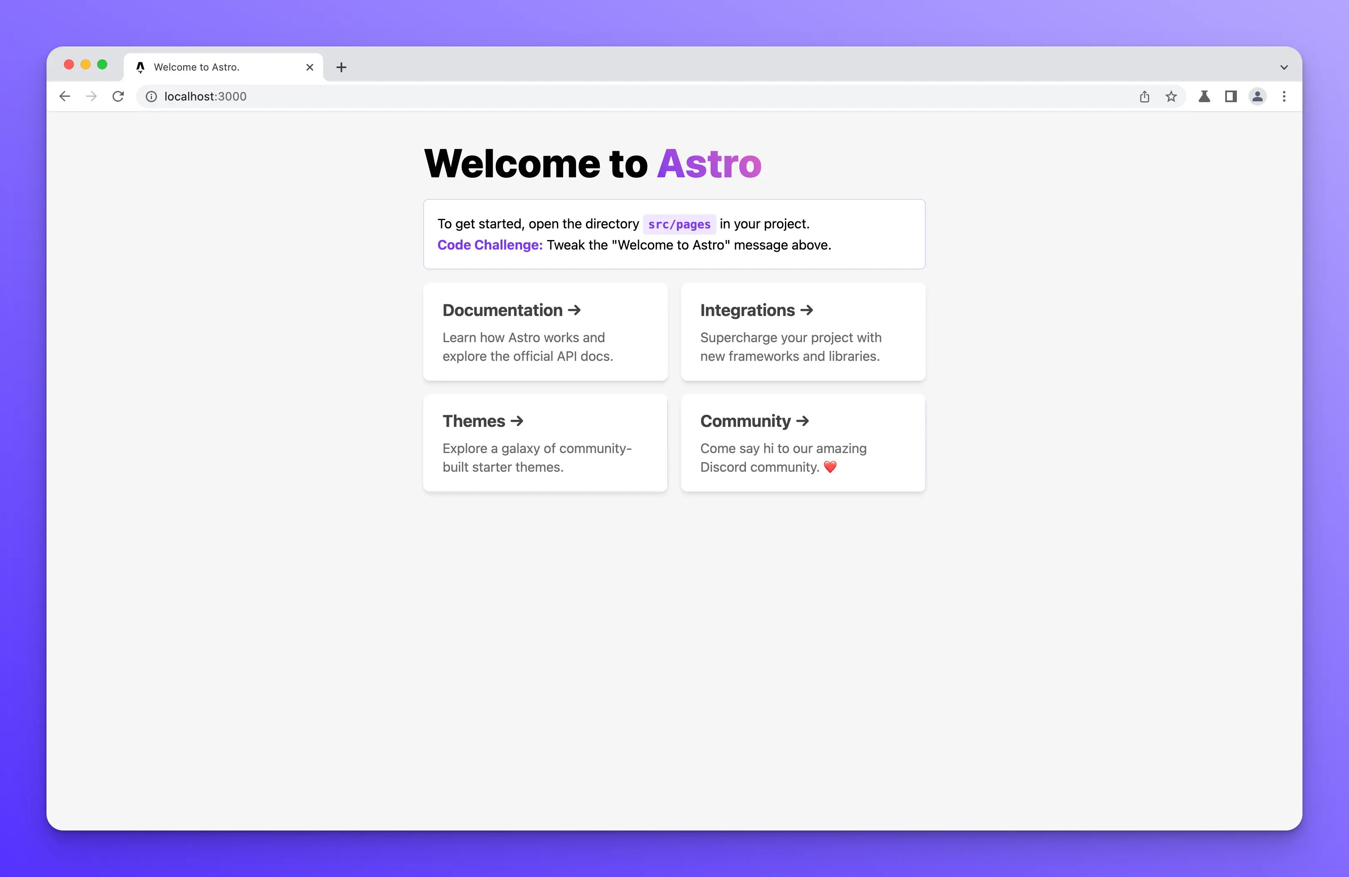1349x877 pixels.
Task: Open the Integrations card link
Action: pos(803,331)
